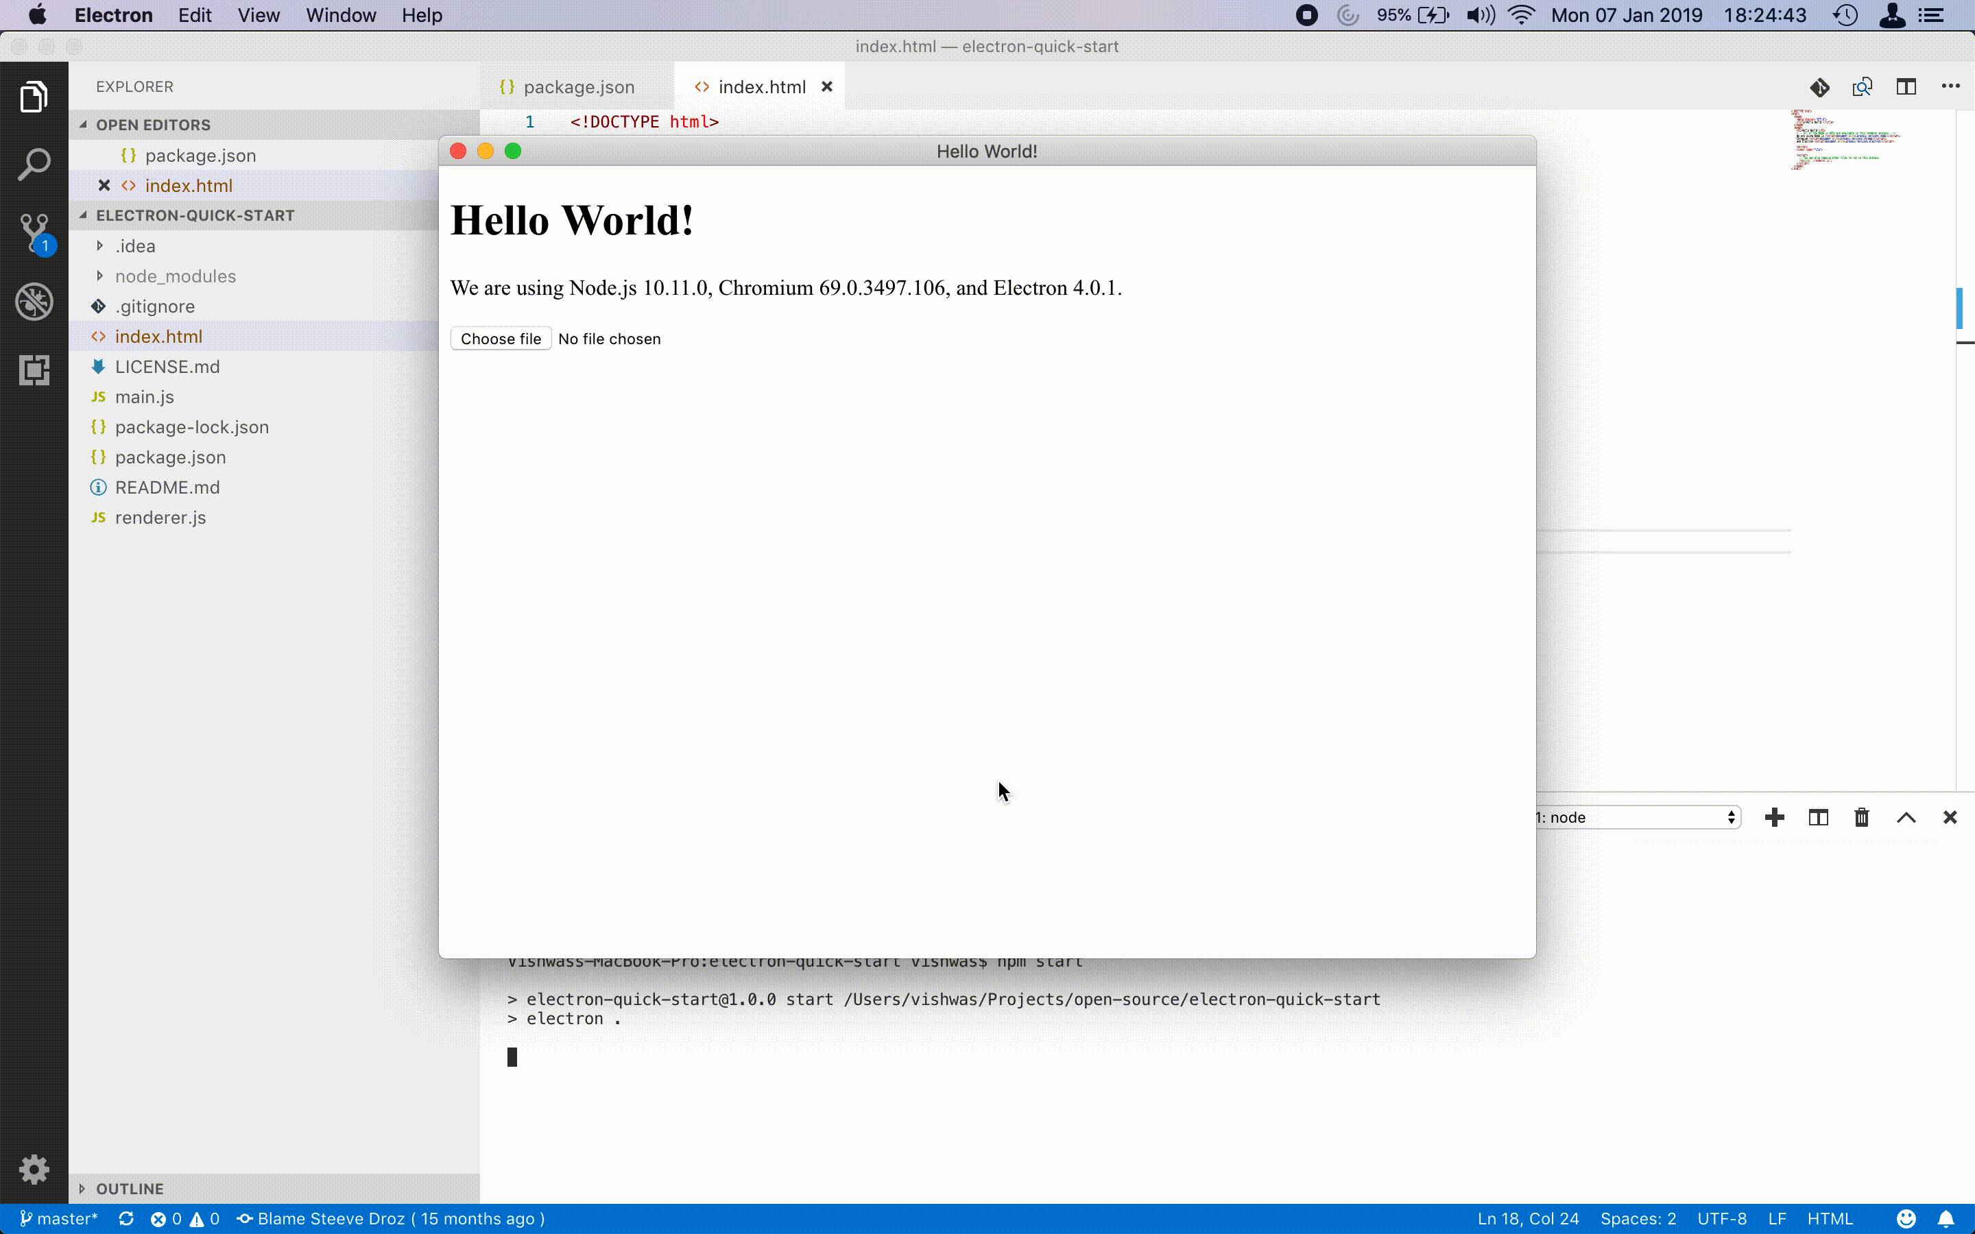This screenshot has height=1234, width=1975.
Task: Open the Manage gear in activity bar
Action: point(34,1170)
